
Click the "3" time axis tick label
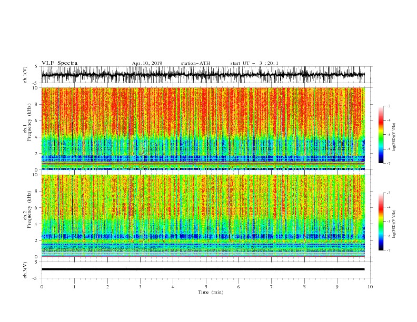[x=140, y=287]
